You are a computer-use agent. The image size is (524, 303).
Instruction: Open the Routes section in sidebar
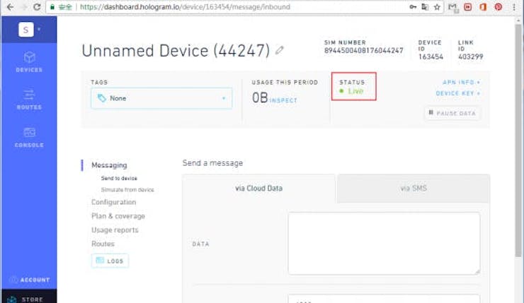click(x=29, y=100)
